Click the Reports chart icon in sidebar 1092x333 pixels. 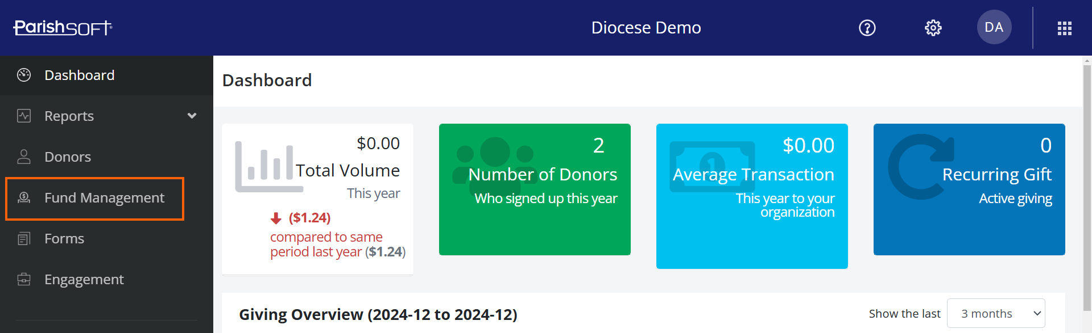click(x=24, y=116)
